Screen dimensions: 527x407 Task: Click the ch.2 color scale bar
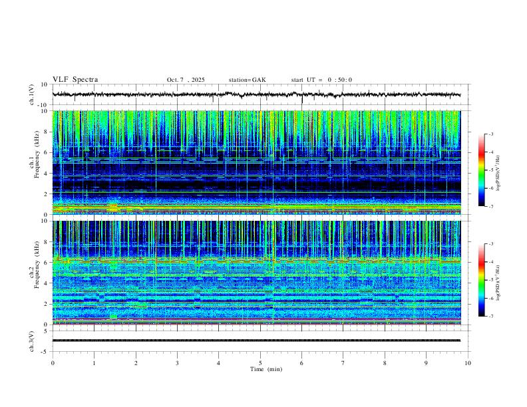pyautogui.click(x=481, y=280)
